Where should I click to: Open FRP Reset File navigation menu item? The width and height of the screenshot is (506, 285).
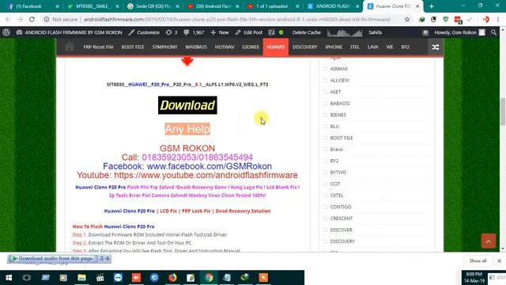click(98, 47)
